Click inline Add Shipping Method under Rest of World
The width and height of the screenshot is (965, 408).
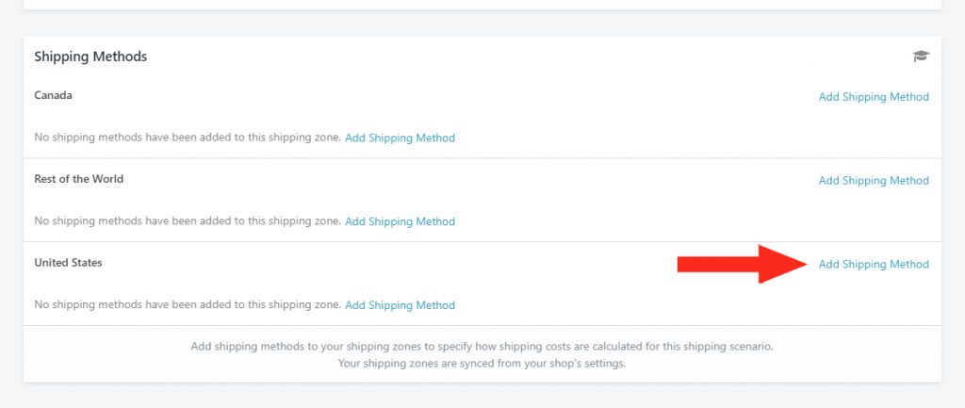click(400, 221)
